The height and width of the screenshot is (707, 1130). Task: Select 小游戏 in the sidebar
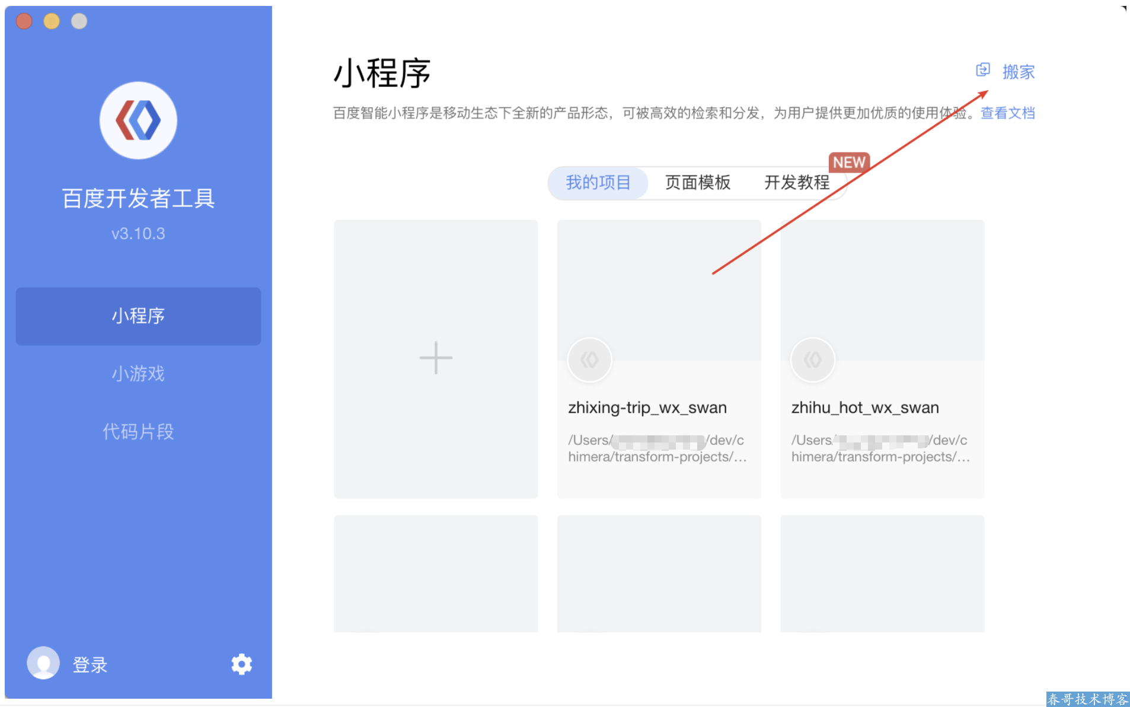tap(138, 374)
